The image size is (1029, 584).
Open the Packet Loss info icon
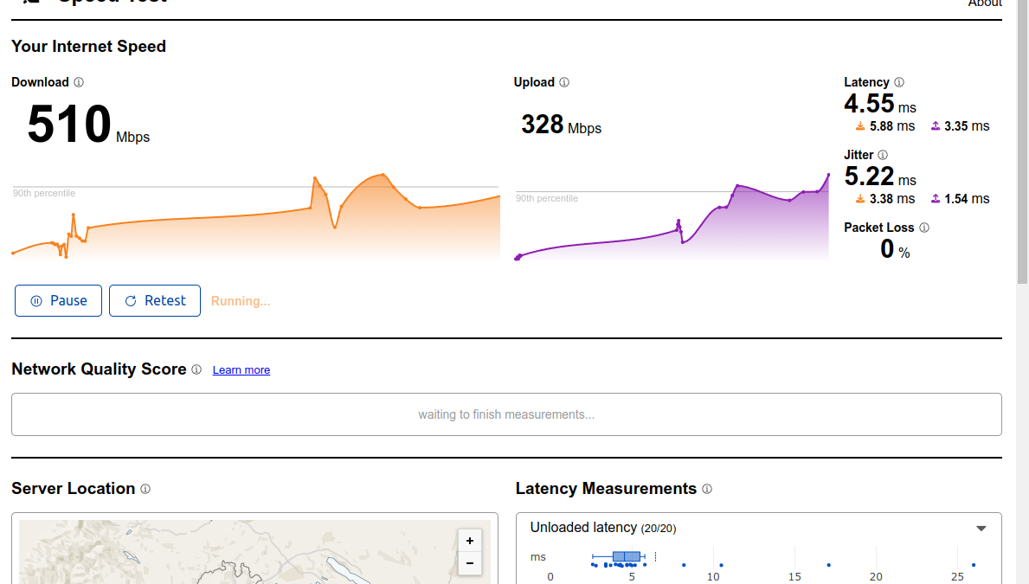(x=923, y=228)
